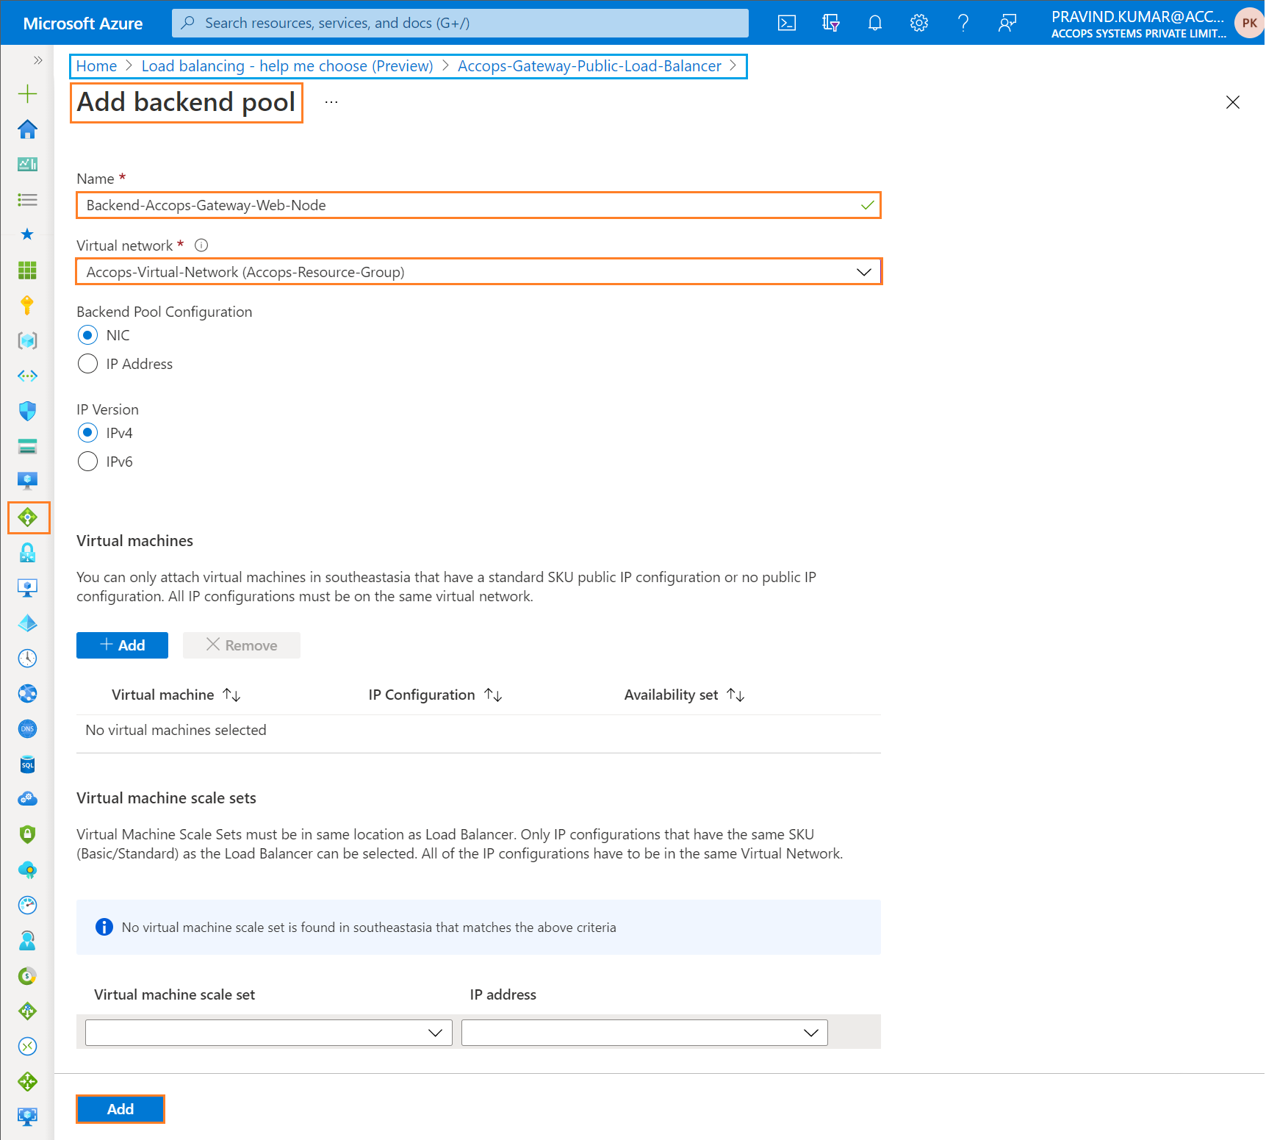Click the PK account avatar
This screenshot has width=1266, height=1140.
coord(1249,23)
